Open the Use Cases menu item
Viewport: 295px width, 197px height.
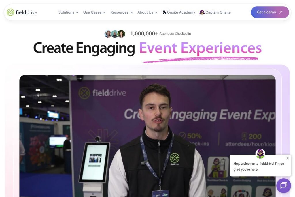(92, 12)
